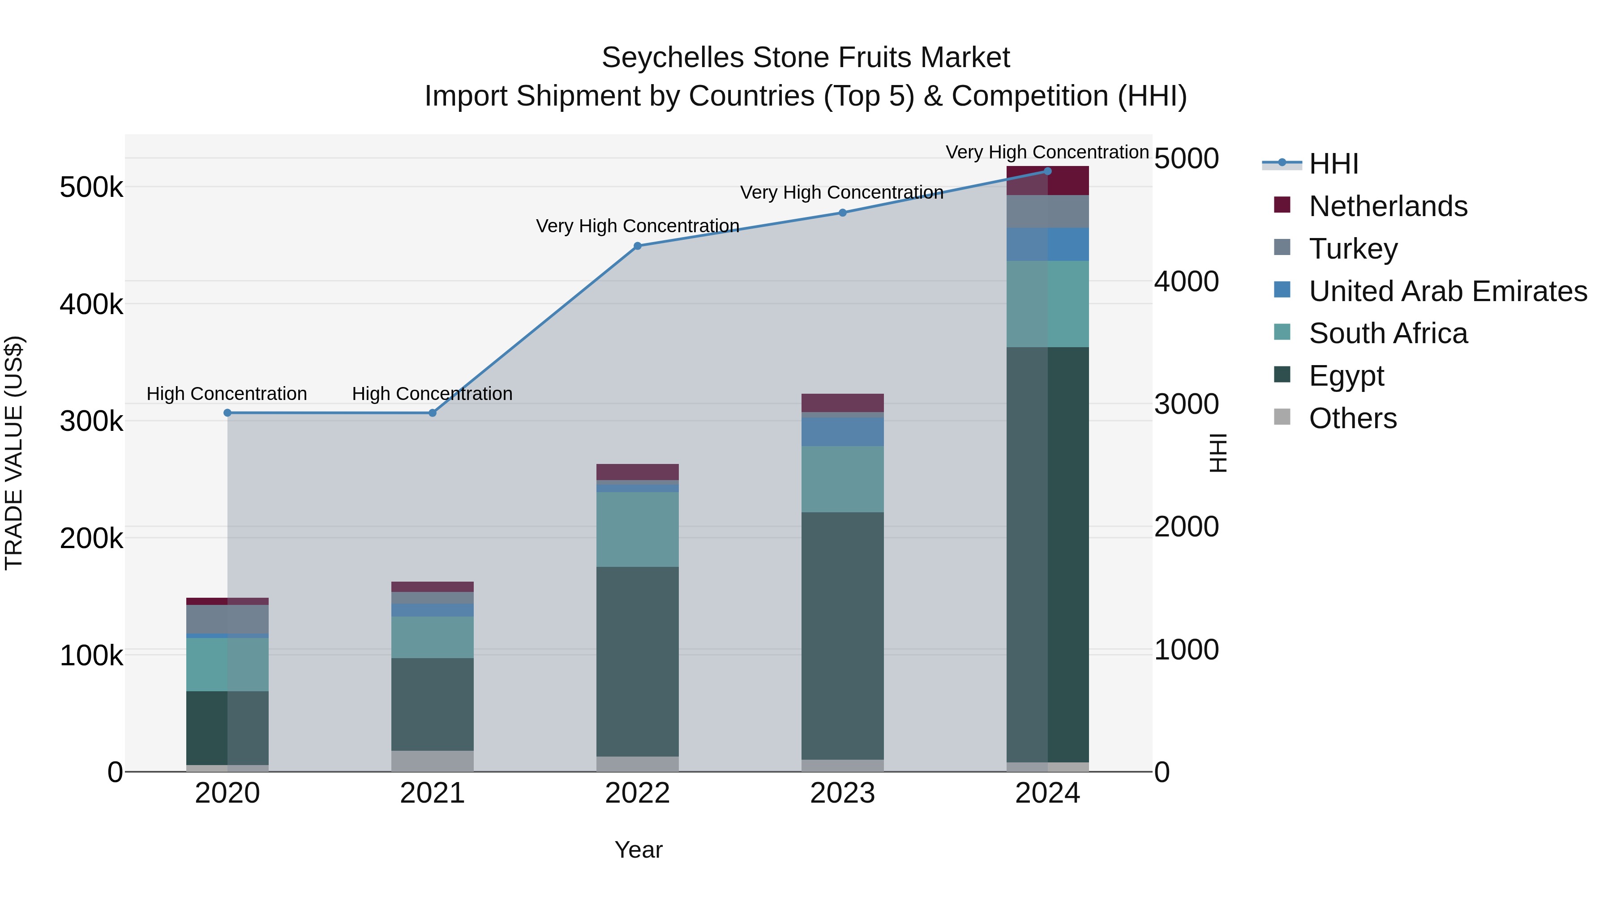The height and width of the screenshot is (906, 1612).
Task: Click the South Africa legend swatch
Action: coord(1282,332)
